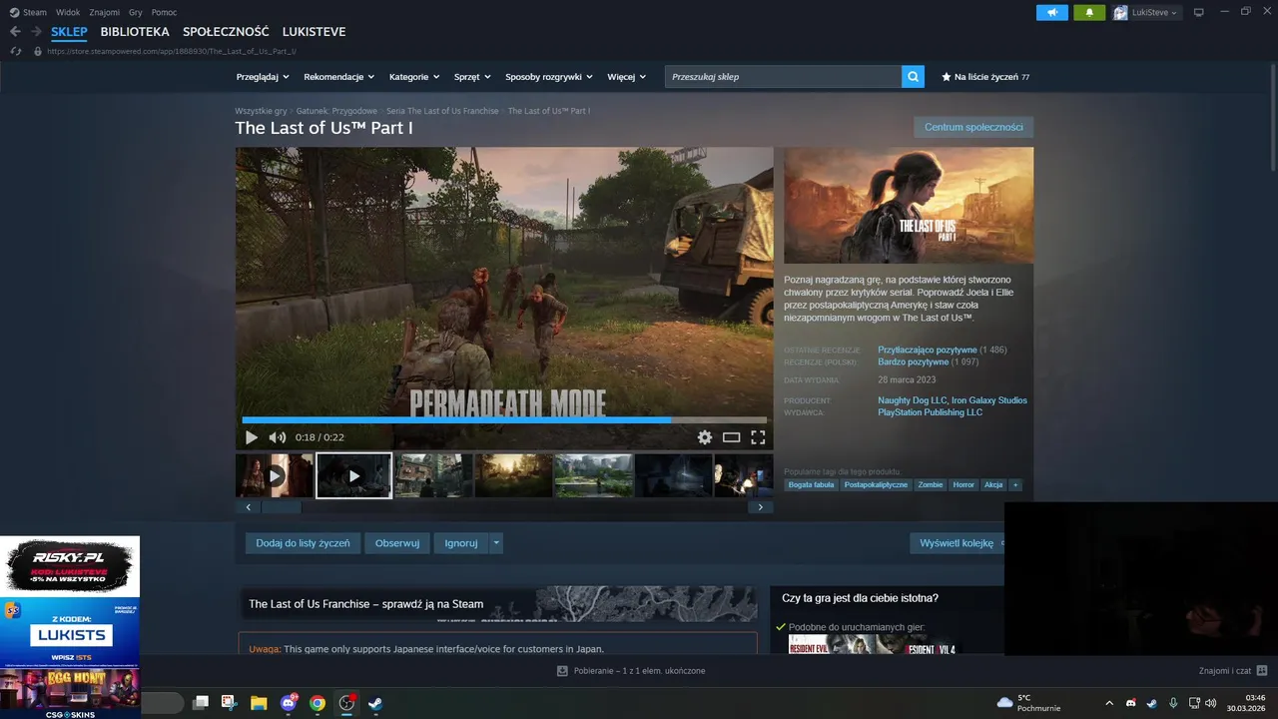Open Naughty Dog LLC developer link
Image resolution: width=1278 pixels, height=719 pixels.
[x=913, y=400]
